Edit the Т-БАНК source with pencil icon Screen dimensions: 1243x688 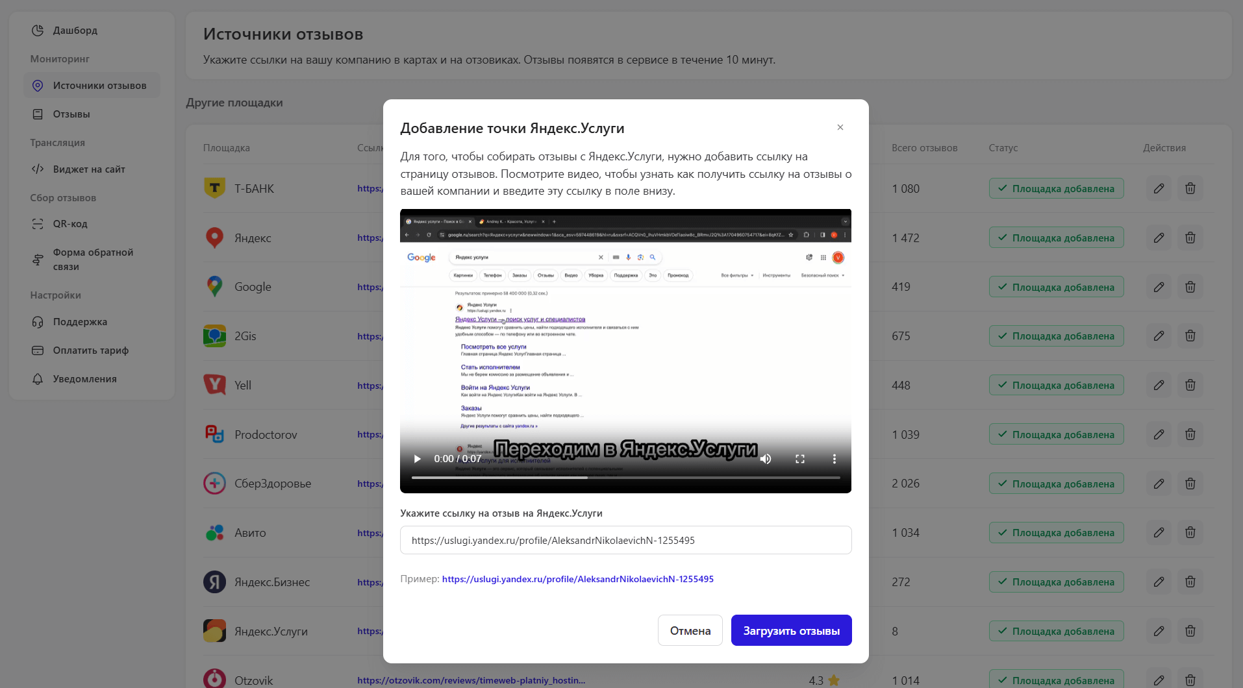click(x=1159, y=189)
